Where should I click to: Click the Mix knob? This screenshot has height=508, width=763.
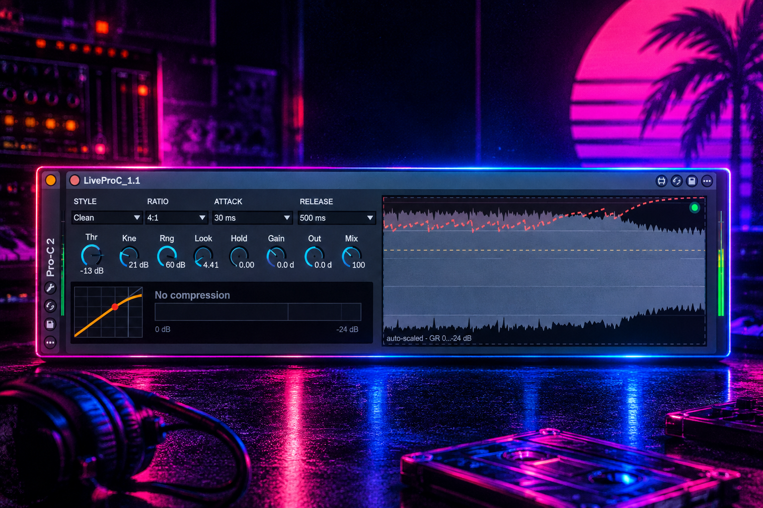[x=351, y=256]
